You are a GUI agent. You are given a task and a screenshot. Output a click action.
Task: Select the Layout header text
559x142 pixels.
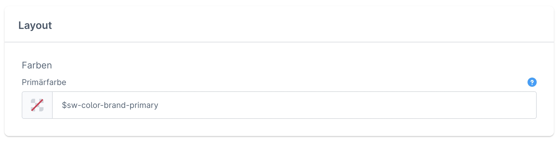(x=35, y=25)
